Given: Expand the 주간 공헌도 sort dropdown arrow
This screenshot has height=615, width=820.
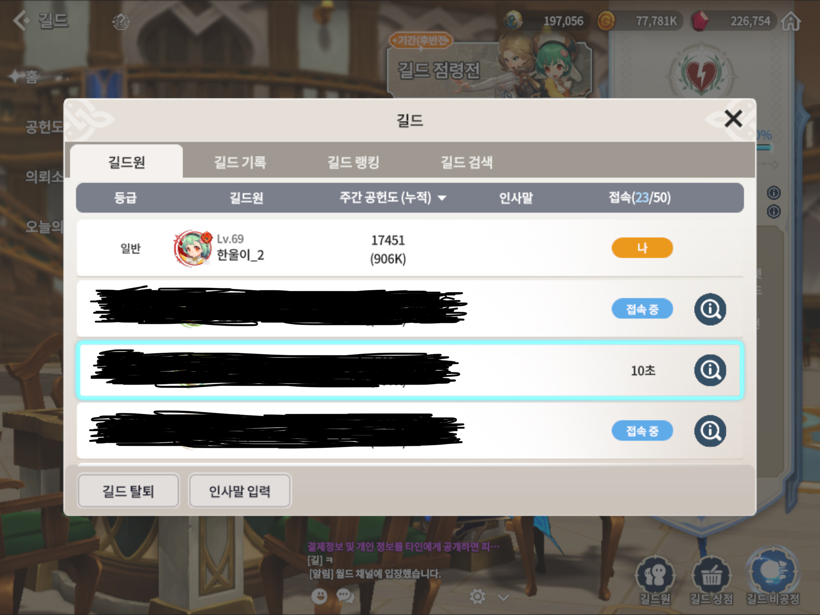Looking at the screenshot, I should [442, 198].
